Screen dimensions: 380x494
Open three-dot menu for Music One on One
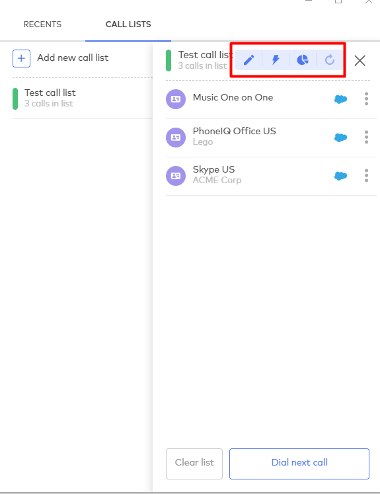pos(367,99)
